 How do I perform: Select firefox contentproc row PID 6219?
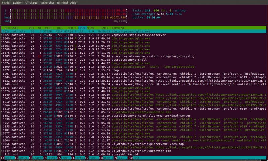[134, 109]
